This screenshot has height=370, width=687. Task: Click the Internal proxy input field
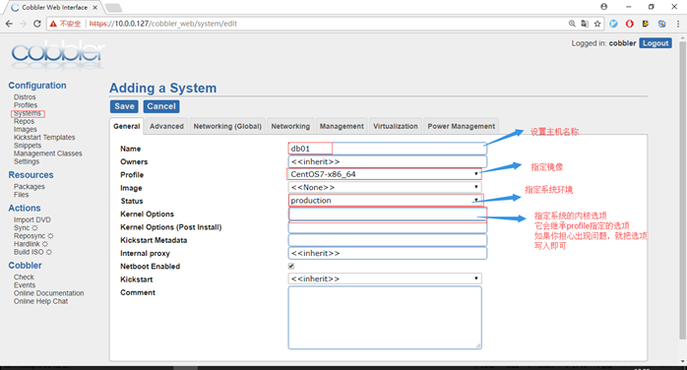388,253
